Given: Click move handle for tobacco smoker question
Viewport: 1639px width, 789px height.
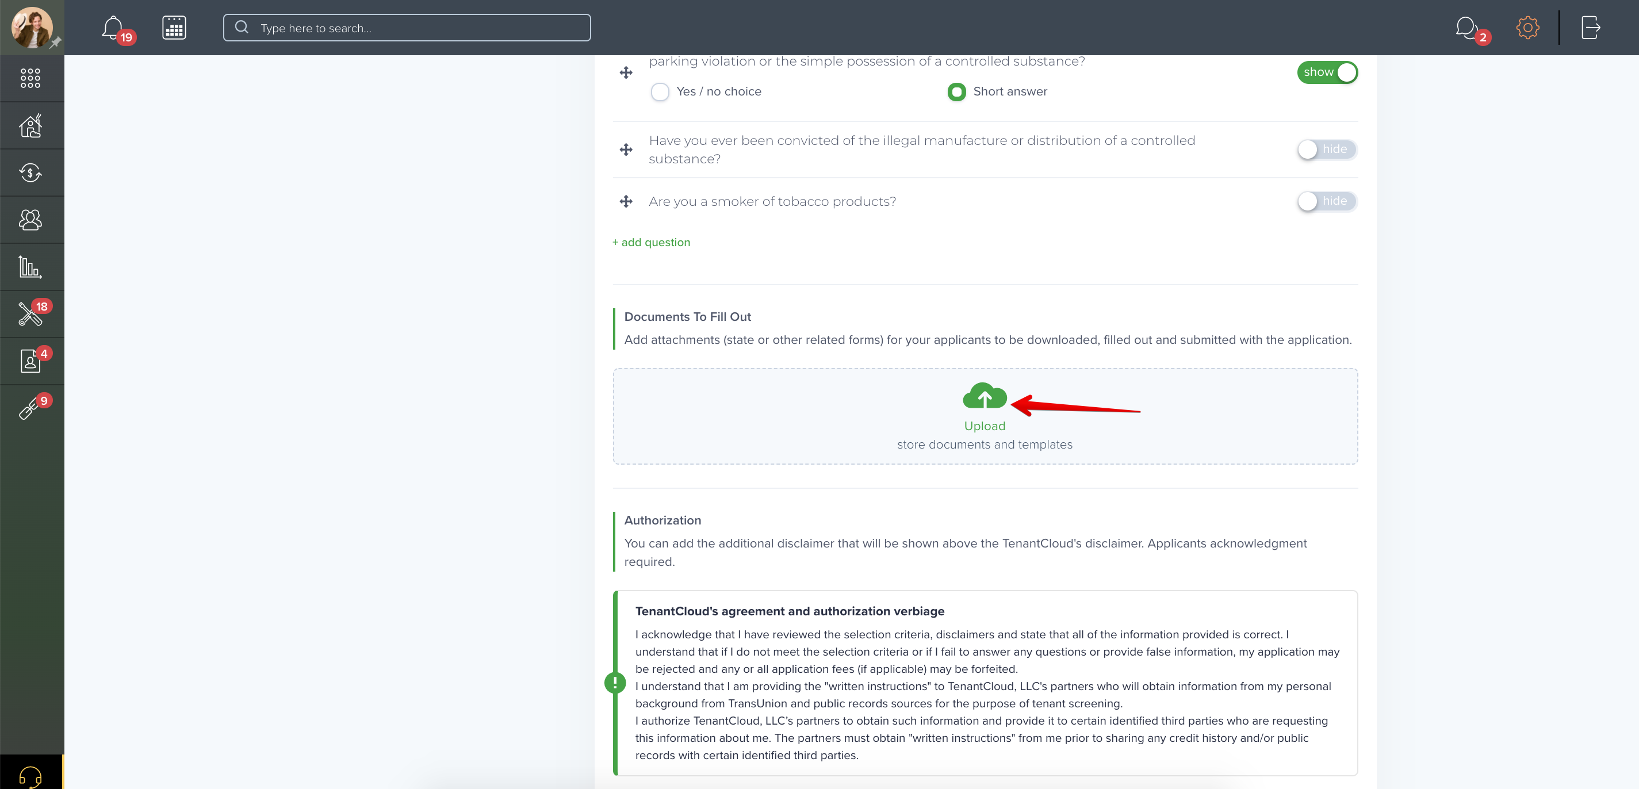Looking at the screenshot, I should point(626,202).
